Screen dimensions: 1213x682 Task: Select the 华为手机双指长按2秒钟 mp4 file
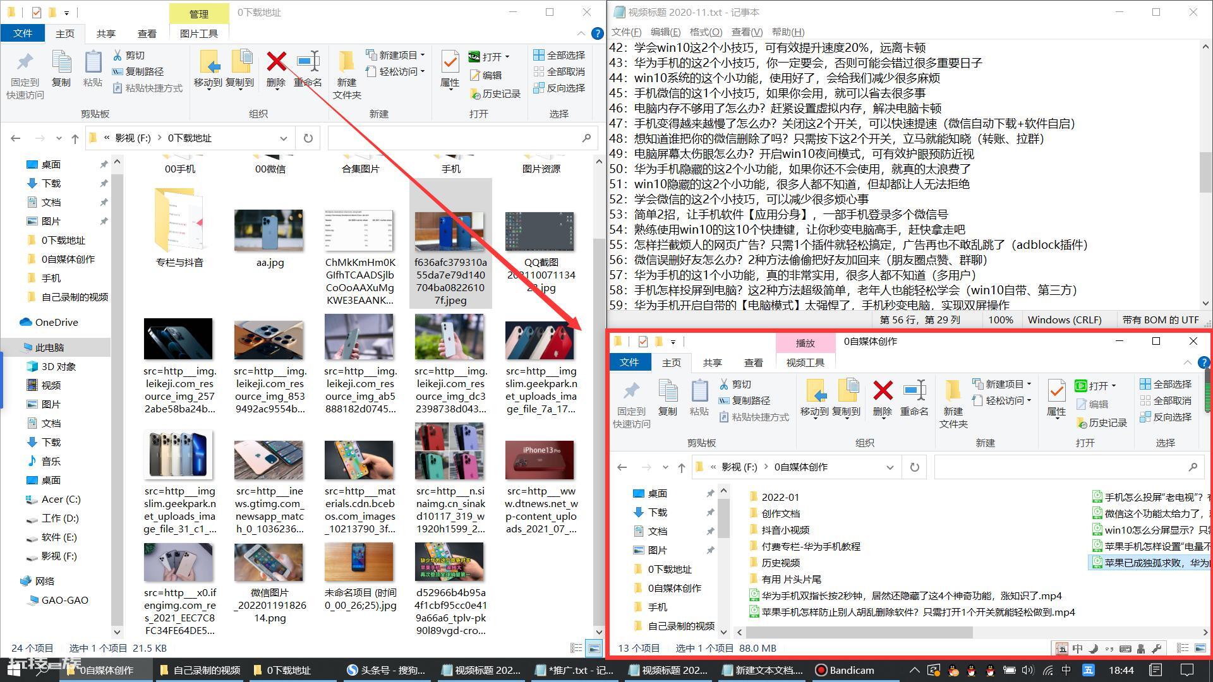coord(905,595)
